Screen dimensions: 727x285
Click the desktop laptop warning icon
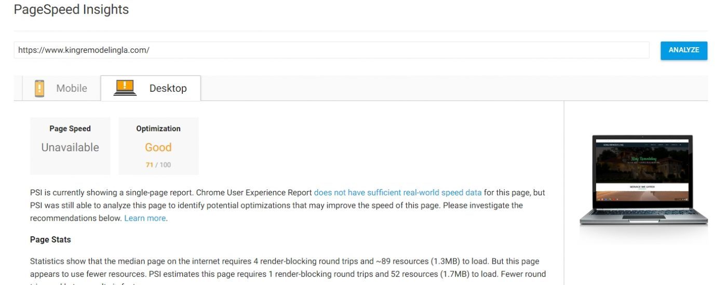[x=125, y=88]
